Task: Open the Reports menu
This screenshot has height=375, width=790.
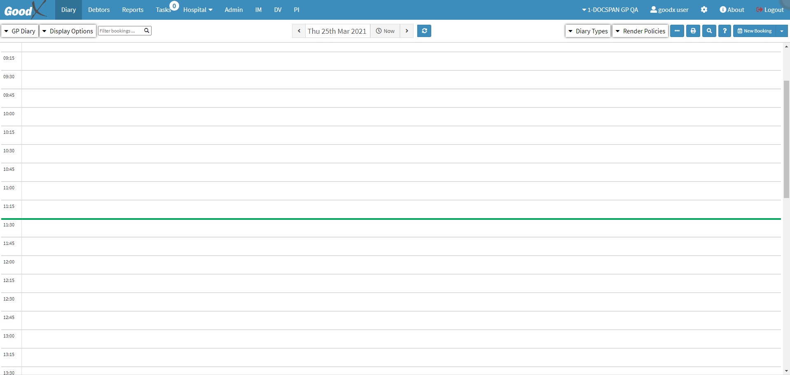Action: [133, 9]
